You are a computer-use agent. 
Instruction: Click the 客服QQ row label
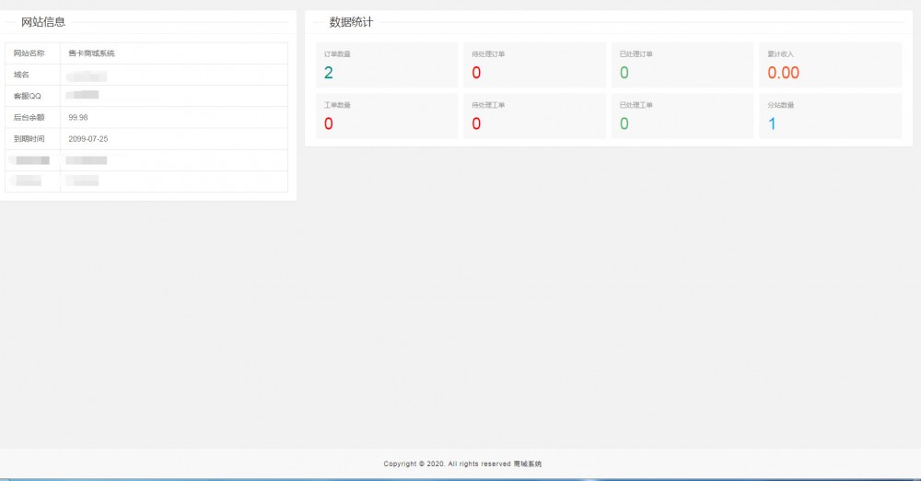coord(28,96)
